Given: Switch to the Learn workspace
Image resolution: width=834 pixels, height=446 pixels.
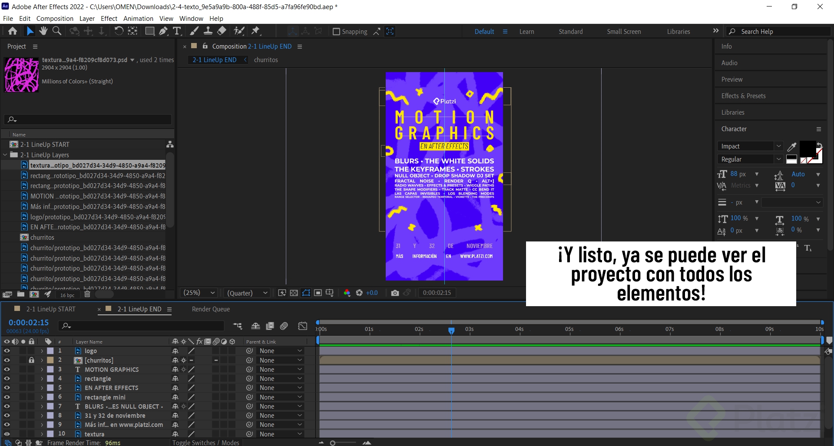Looking at the screenshot, I should coord(526,31).
